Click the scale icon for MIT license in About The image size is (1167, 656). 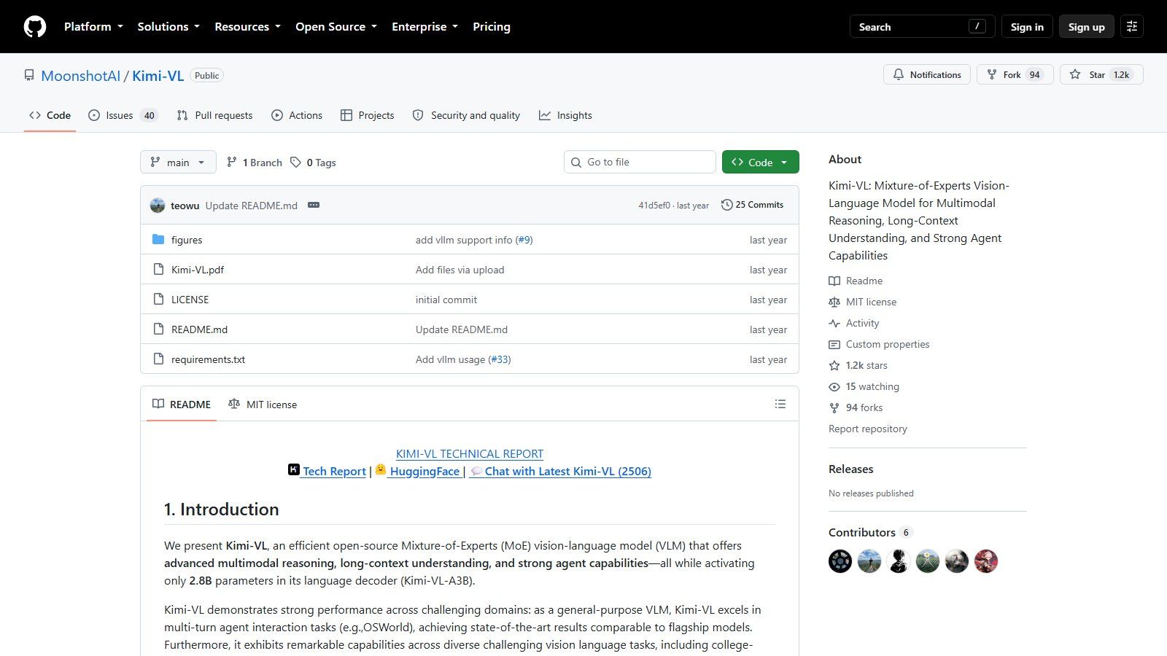tap(834, 302)
